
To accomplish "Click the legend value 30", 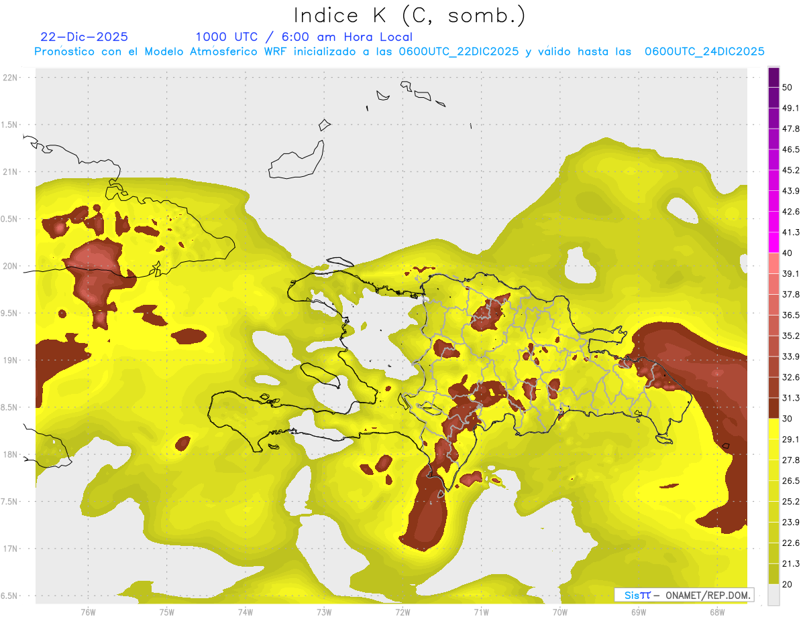I will click(788, 419).
